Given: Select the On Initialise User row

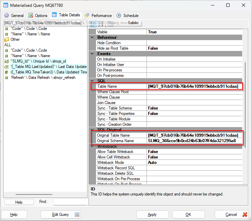Looking at the screenshot, I should pyautogui.click(x=169, y=65).
